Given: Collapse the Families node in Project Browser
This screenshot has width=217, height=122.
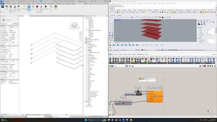Looking at the screenshot, I should (x=85, y=43).
